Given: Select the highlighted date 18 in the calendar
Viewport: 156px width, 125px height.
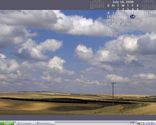Looking at the screenshot, I should (133, 16).
